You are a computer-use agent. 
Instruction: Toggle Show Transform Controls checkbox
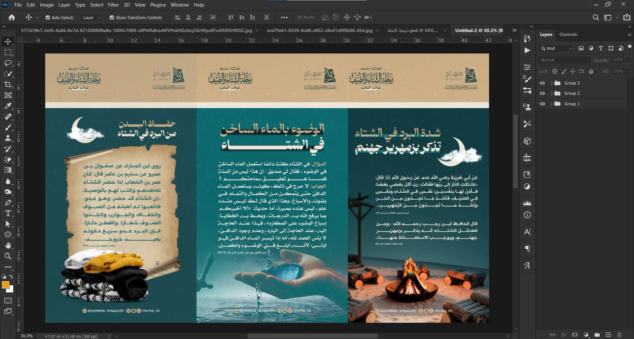111,17
